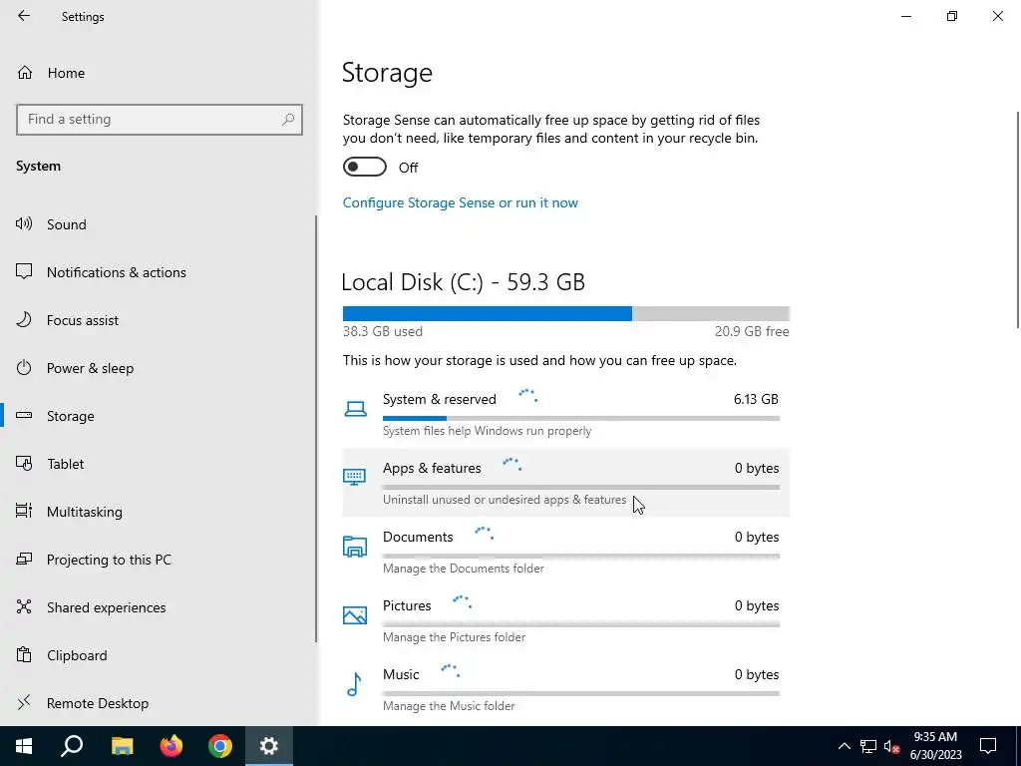Click the network icon in system tray
Image resolution: width=1021 pixels, height=766 pixels.
click(868, 746)
